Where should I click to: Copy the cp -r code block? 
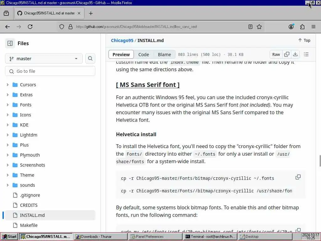point(298,177)
